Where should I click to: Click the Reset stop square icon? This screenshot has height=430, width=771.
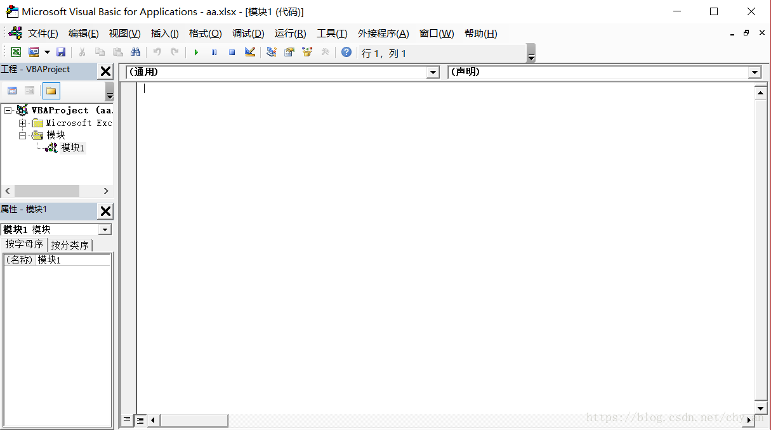point(232,53)
